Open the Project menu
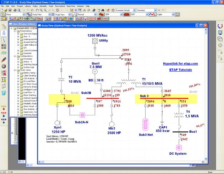 pos(20,6)
